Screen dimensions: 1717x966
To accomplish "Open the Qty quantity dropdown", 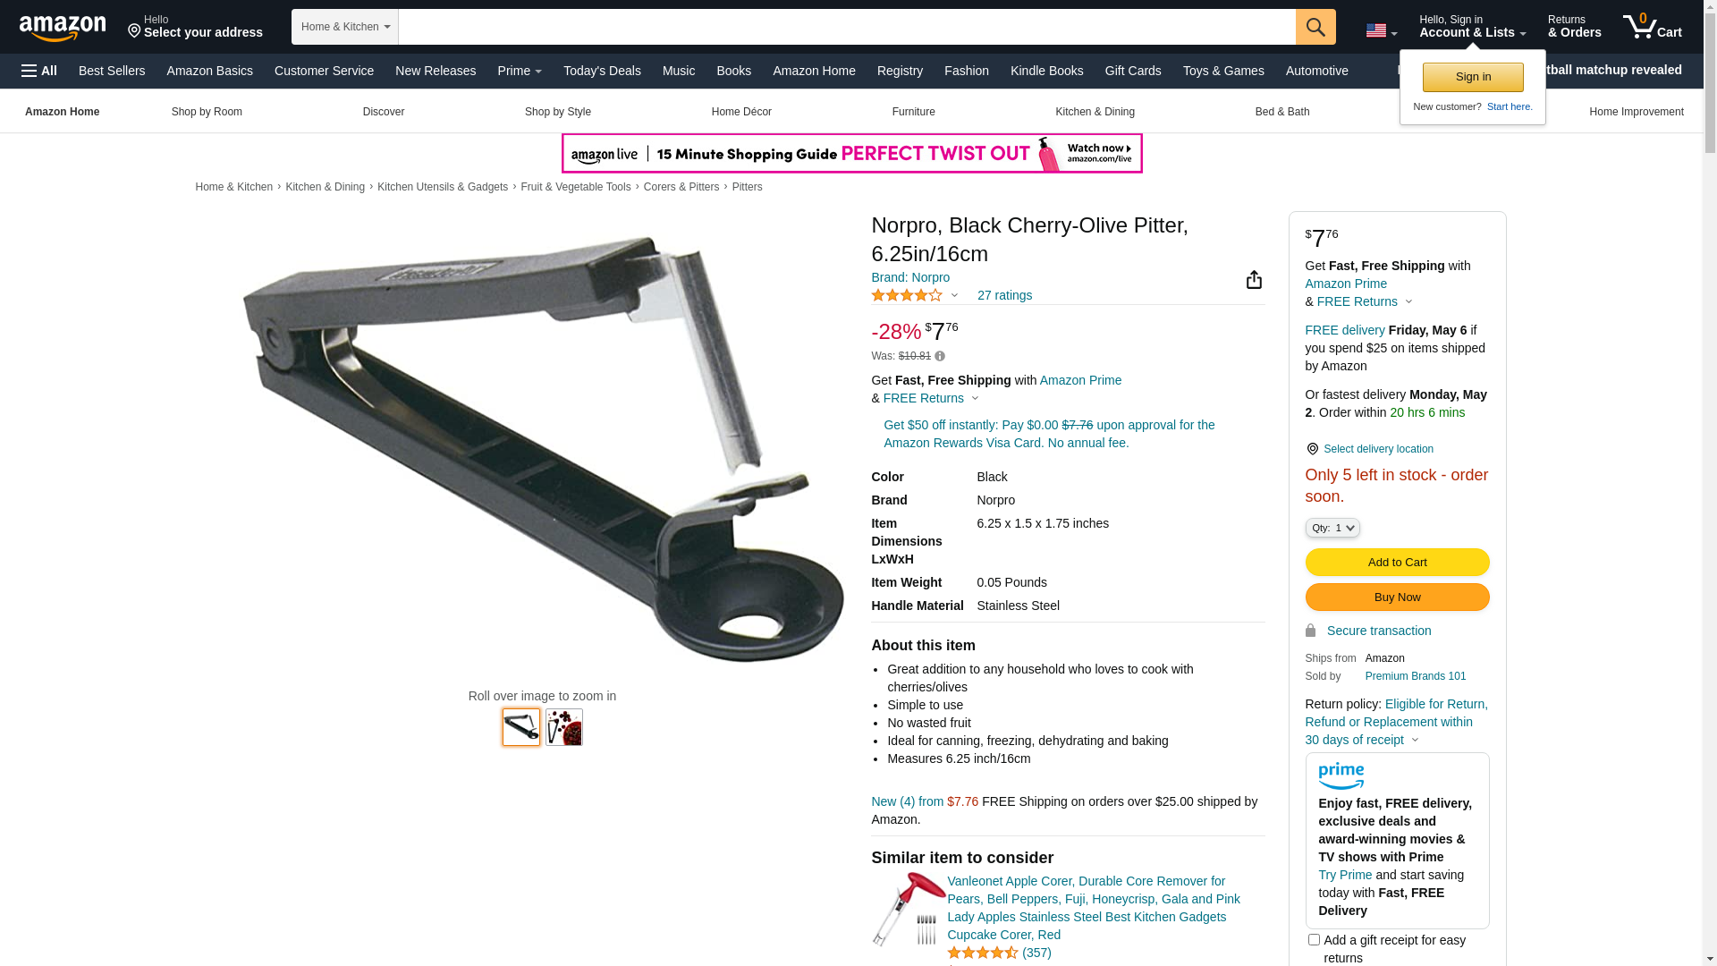I will pos(1332,528).
